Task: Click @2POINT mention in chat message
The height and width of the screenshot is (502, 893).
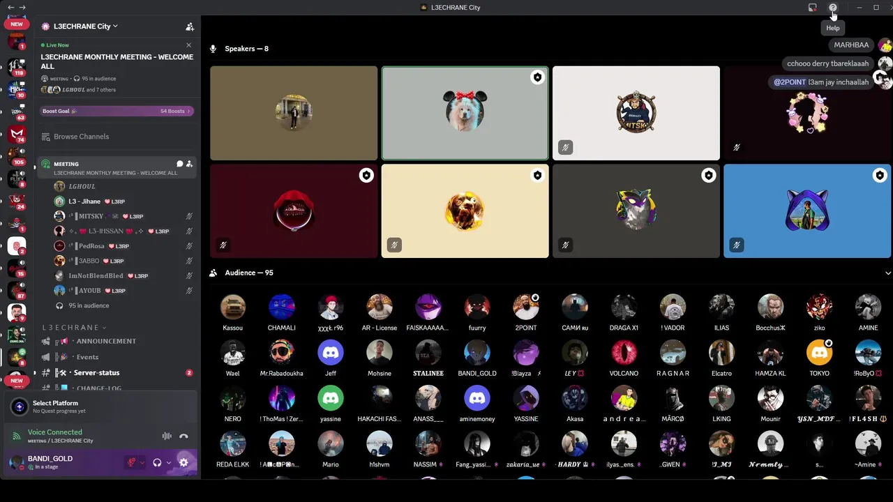Action: point(790,82)
